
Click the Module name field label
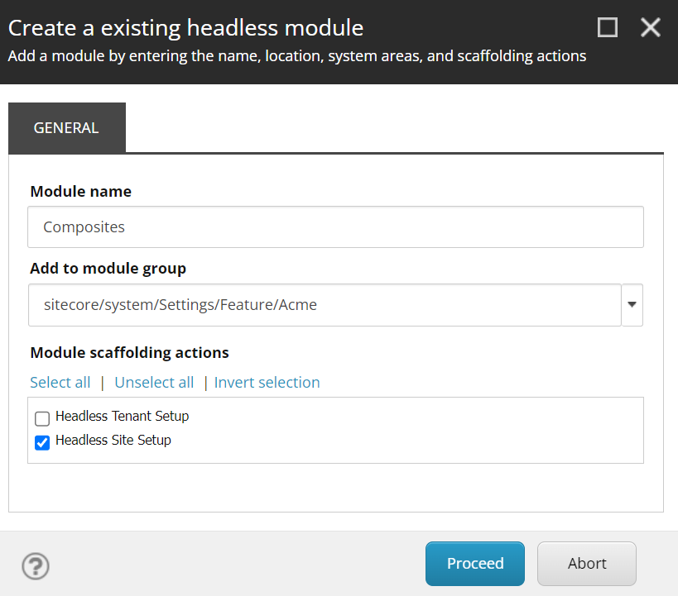(x=80, y=192)
